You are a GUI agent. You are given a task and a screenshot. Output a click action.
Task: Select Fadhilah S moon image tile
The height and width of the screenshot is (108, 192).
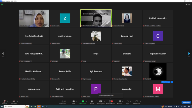click(x=158, y=71)
